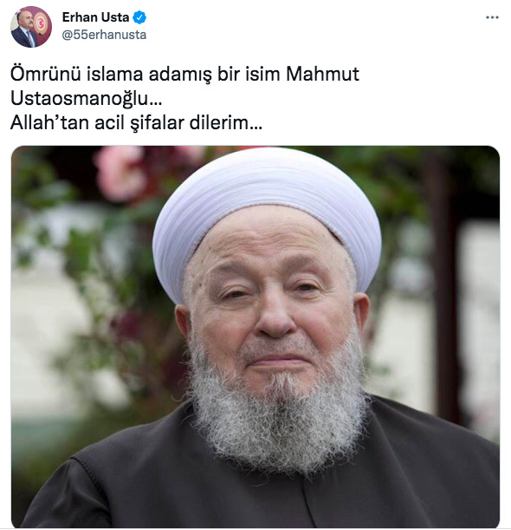Click the blue verified badge checkmark
Viewport: 511px width, 530px height.
[x=139, y=17]
